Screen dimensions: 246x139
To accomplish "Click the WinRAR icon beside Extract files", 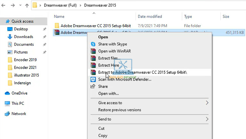I will [x=93, y=58].
